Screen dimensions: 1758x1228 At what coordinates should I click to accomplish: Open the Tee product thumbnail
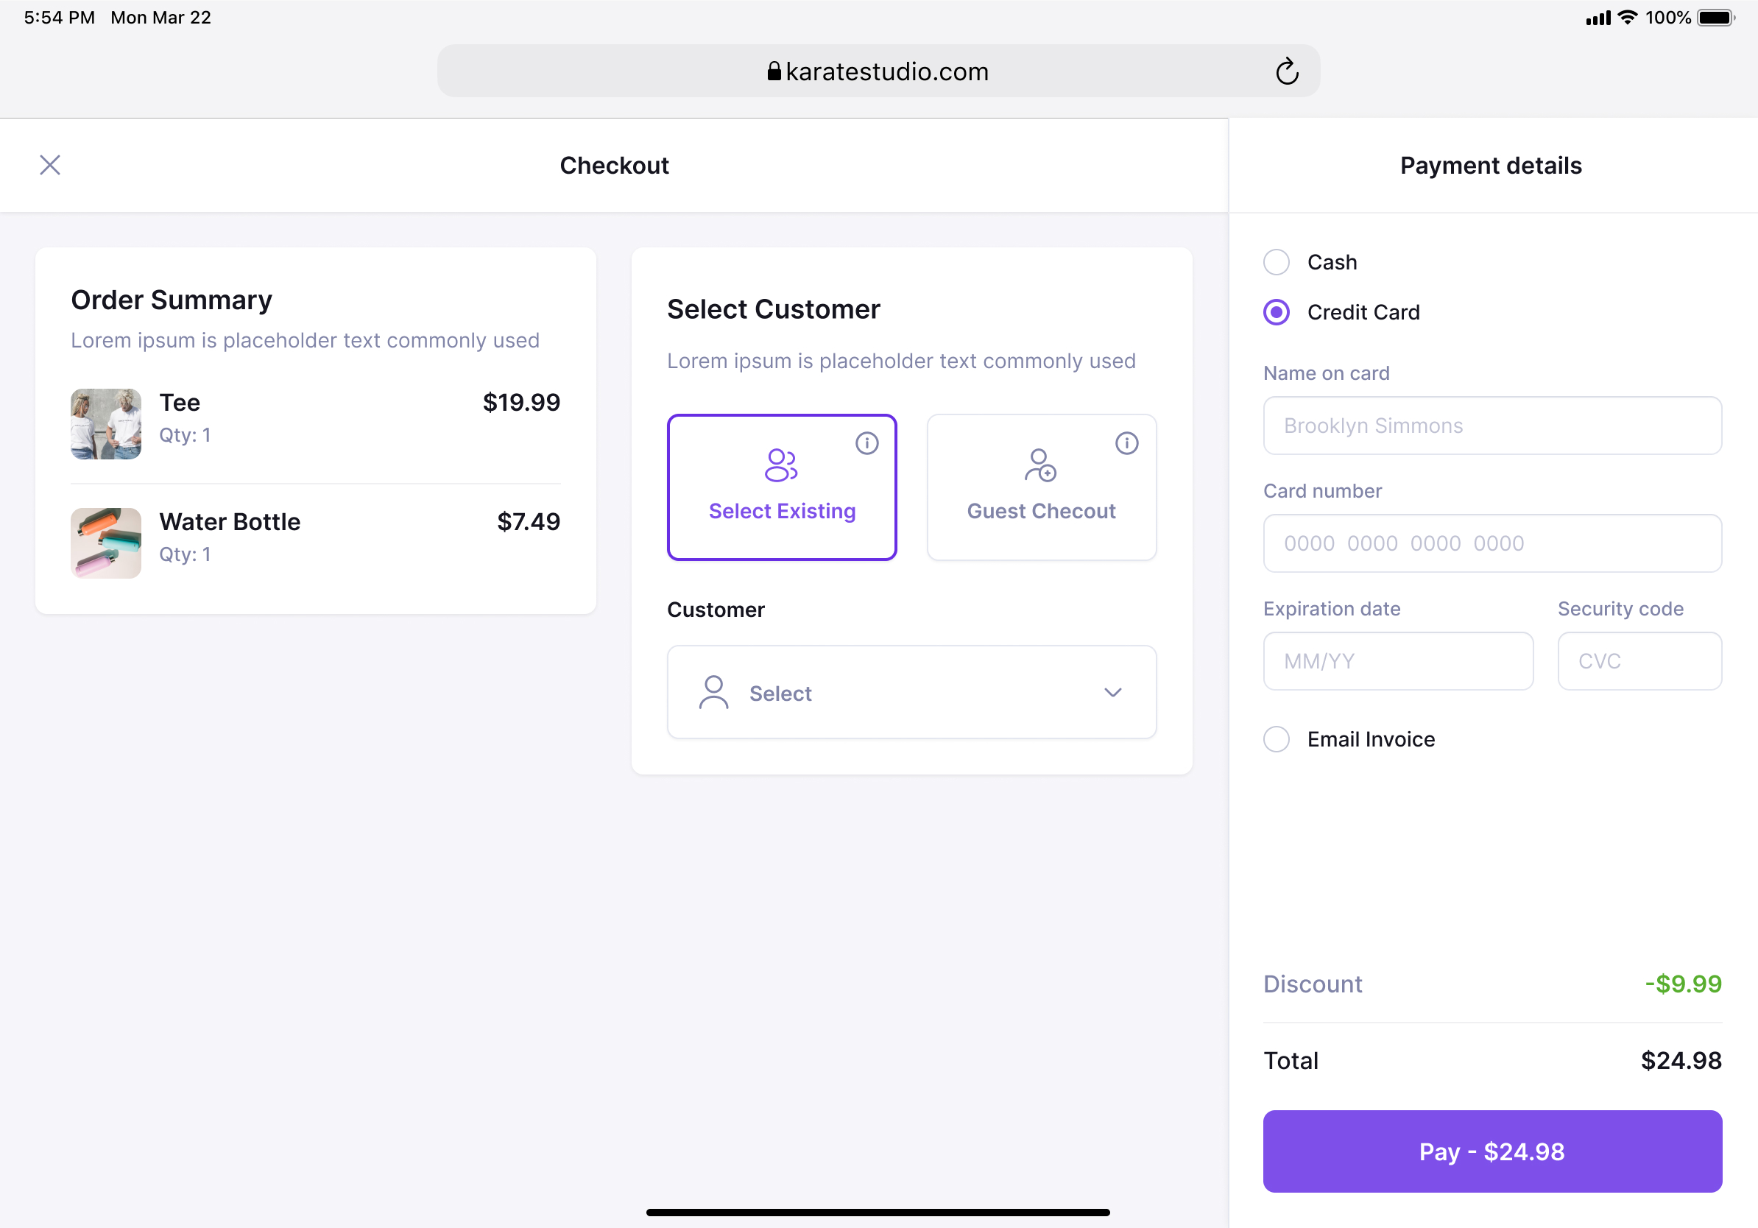(x=106, y=423)
